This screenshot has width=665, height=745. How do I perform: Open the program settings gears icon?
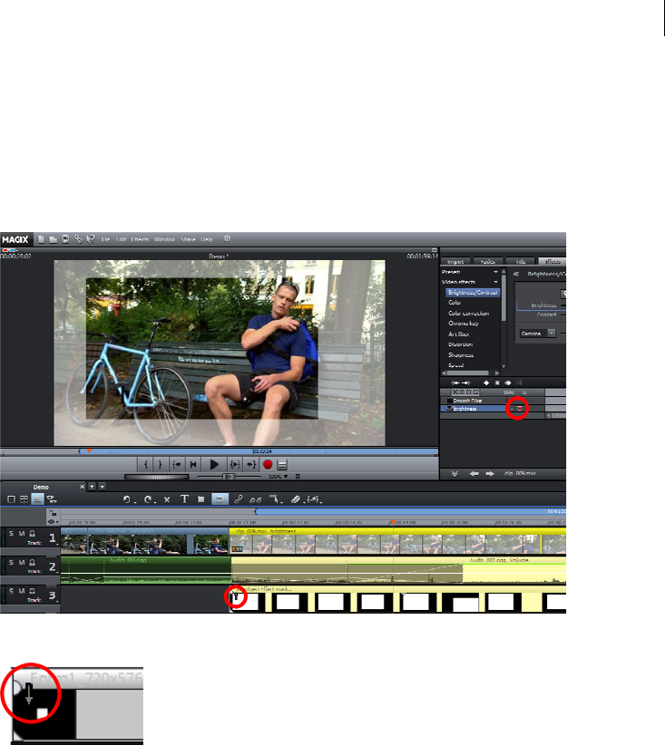pos(78,239)
